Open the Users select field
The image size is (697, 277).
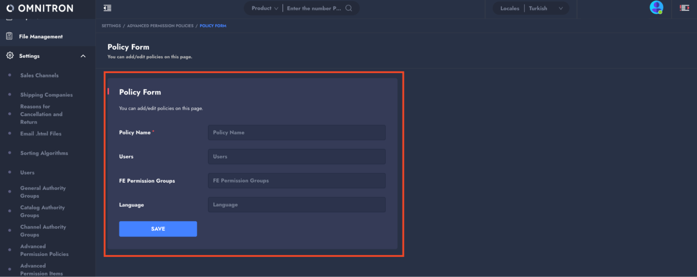297,157
